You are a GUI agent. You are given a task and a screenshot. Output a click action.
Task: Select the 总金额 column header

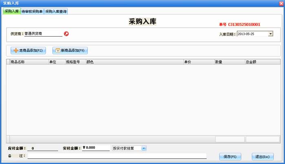pyautogui.click(x=263, y=62)
